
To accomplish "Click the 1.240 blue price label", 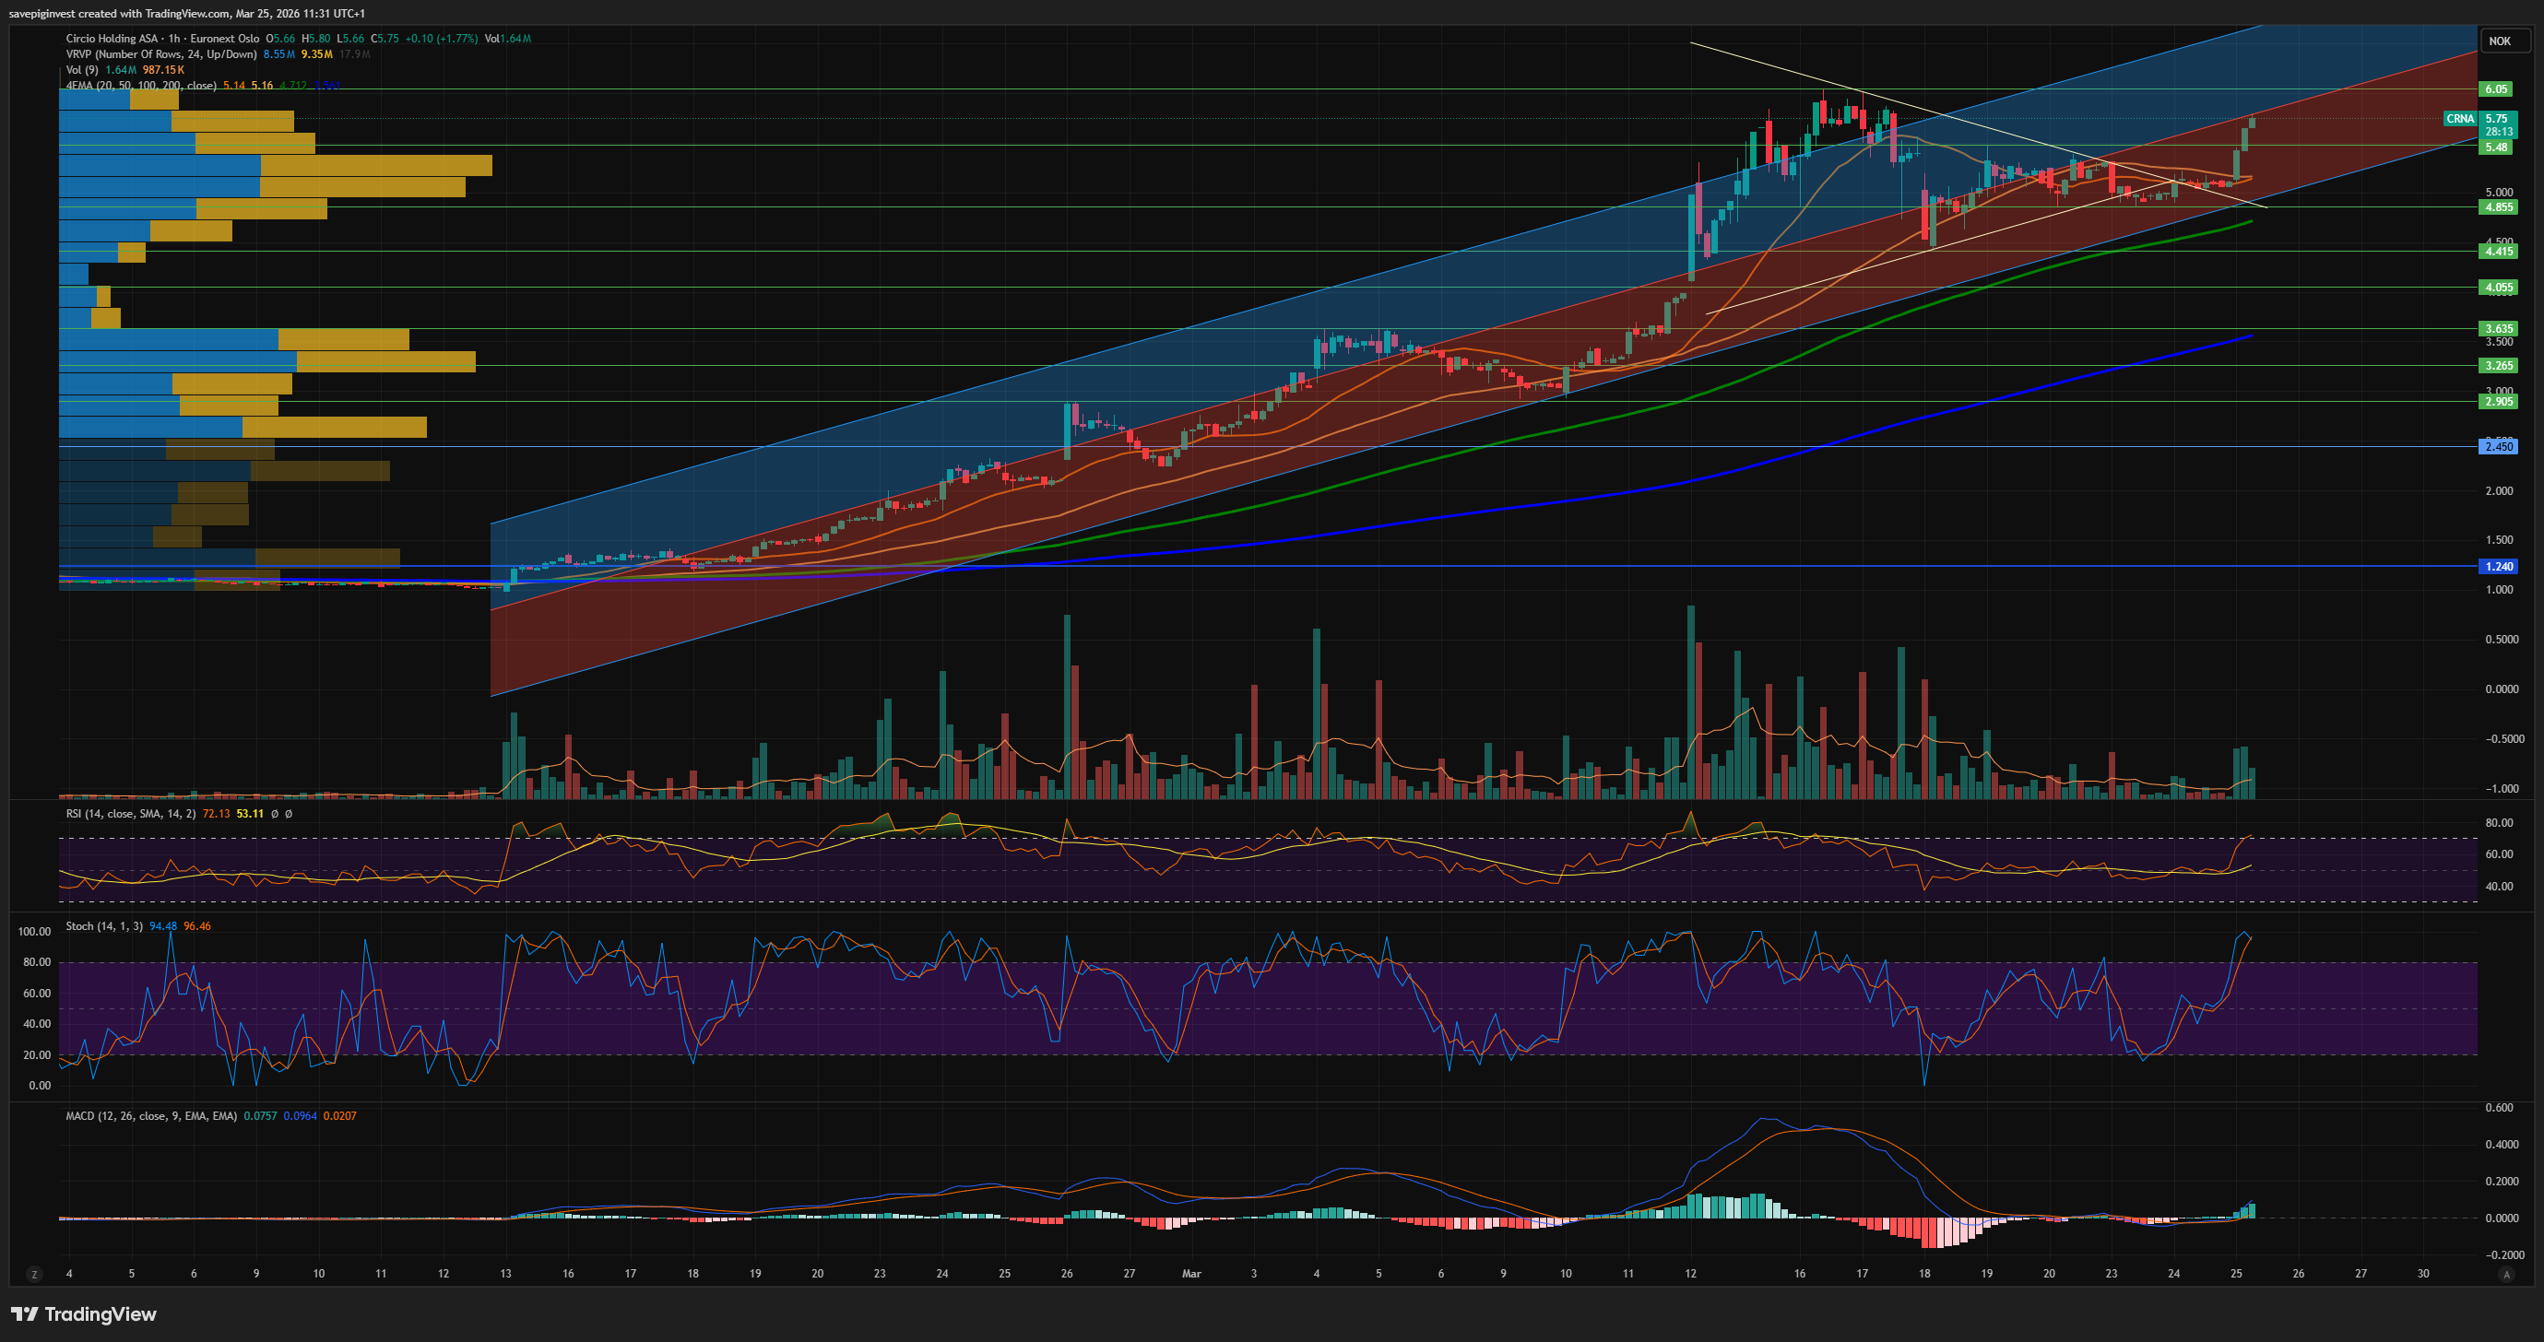I will [x=2498, y=567].
